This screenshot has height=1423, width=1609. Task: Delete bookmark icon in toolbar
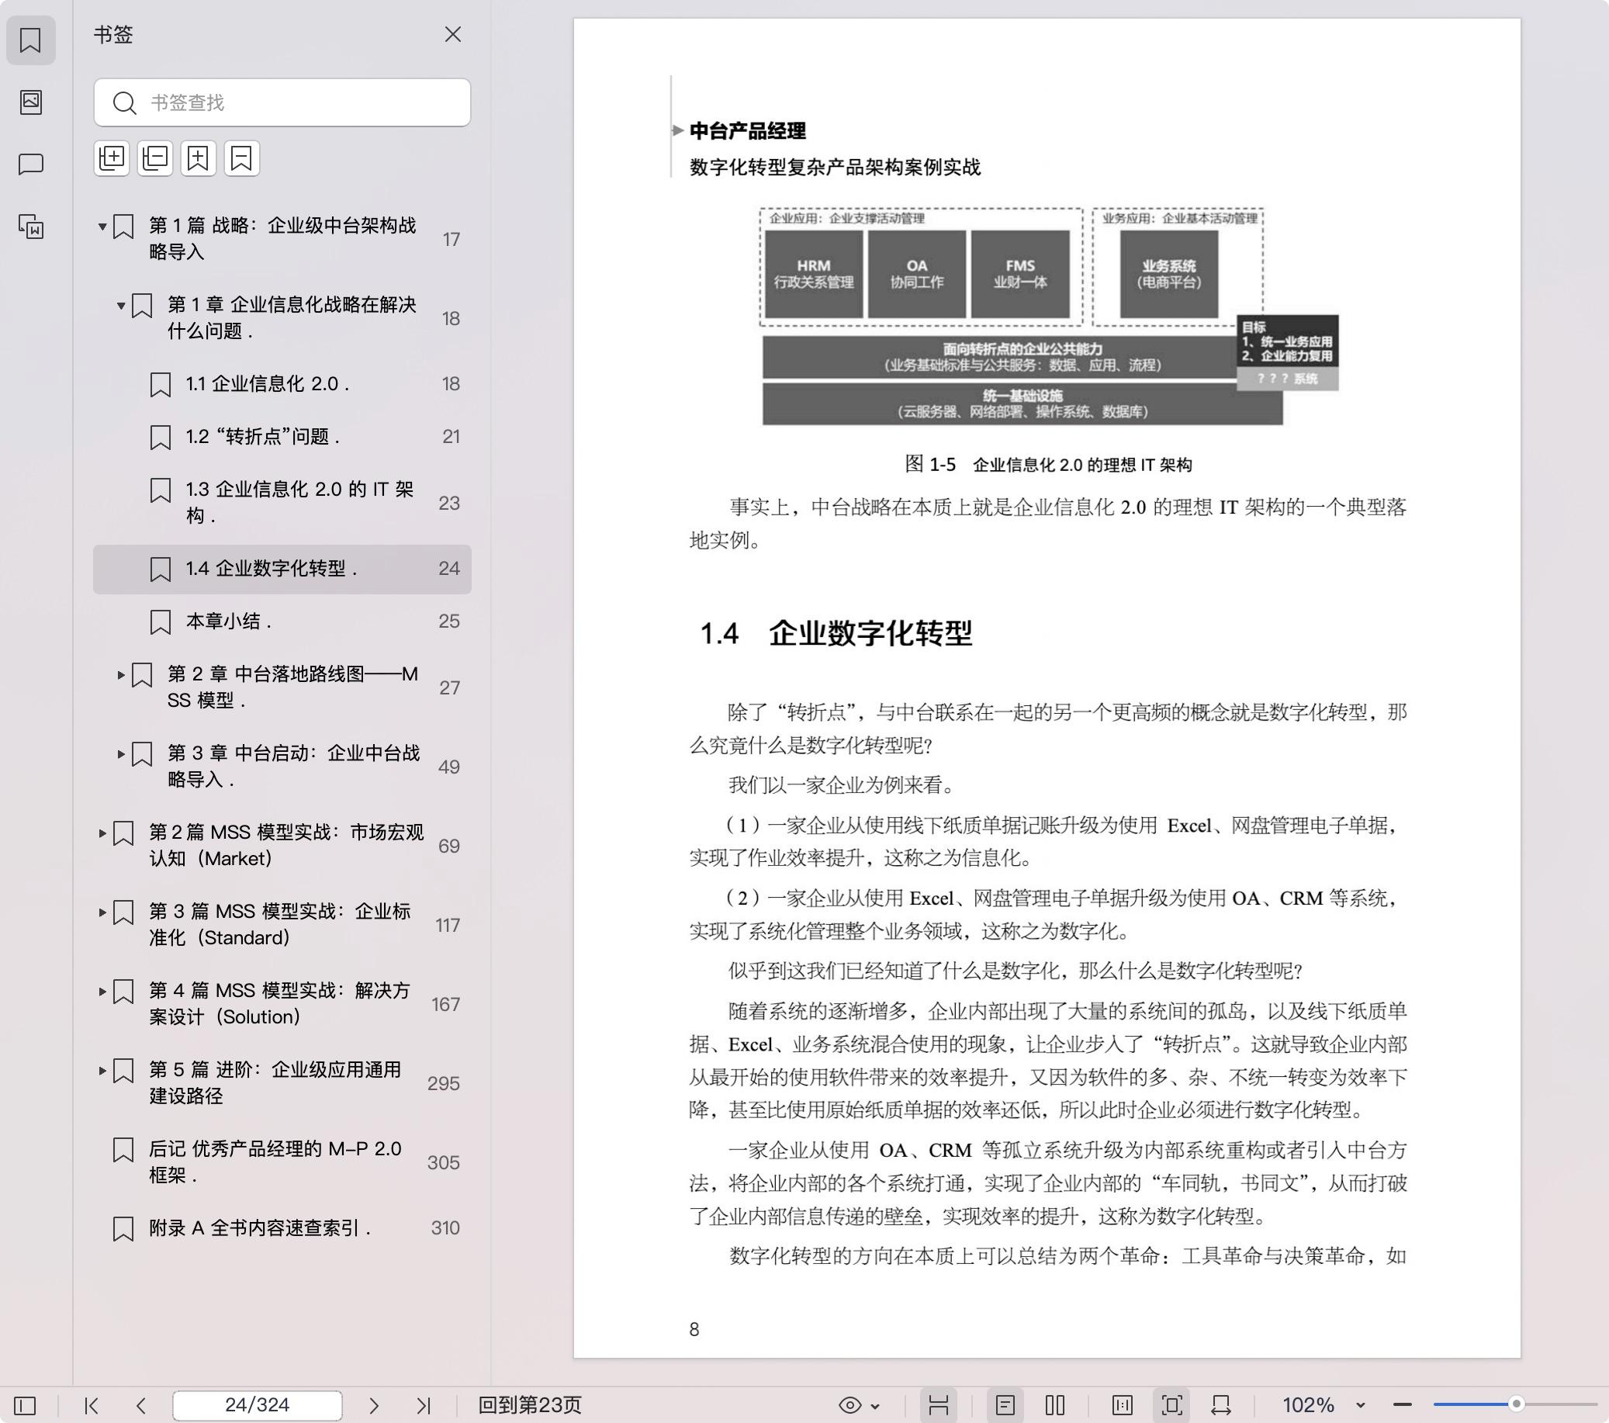click(x=242, y=158)
